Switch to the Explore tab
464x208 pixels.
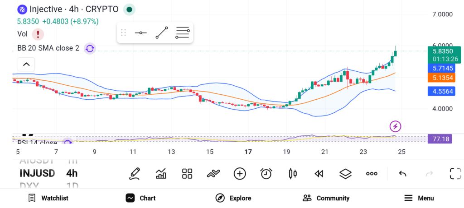tap(233, 198)
